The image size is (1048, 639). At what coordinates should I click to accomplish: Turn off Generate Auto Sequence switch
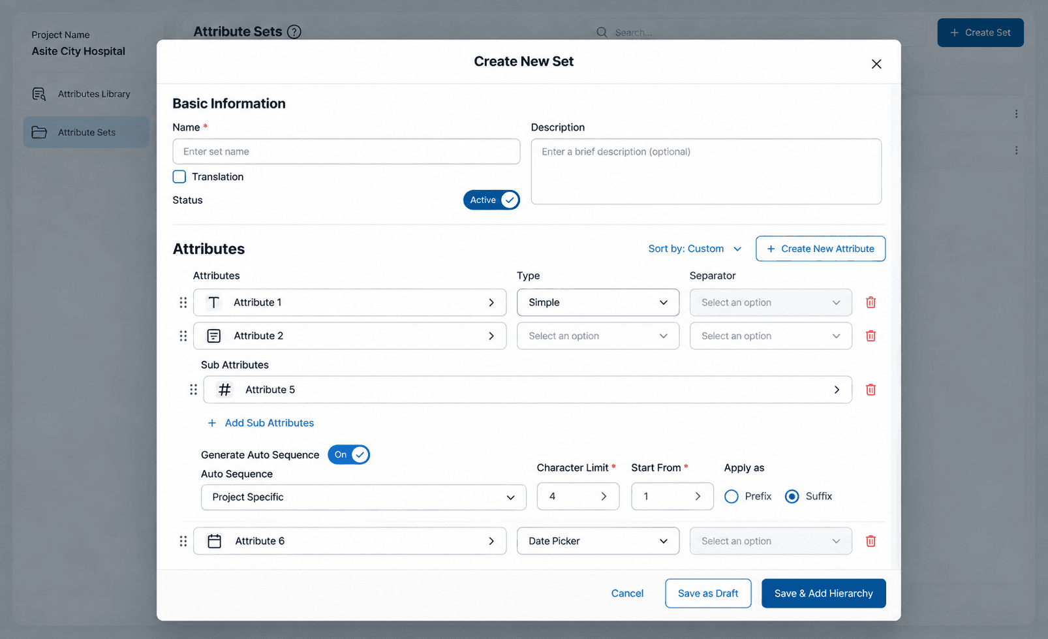[348, 455]
